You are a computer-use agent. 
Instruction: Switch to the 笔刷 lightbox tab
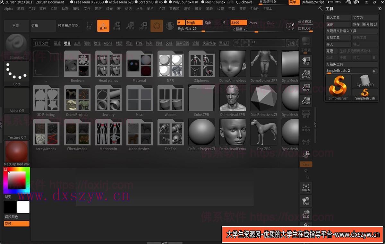[x=87, y=43]
